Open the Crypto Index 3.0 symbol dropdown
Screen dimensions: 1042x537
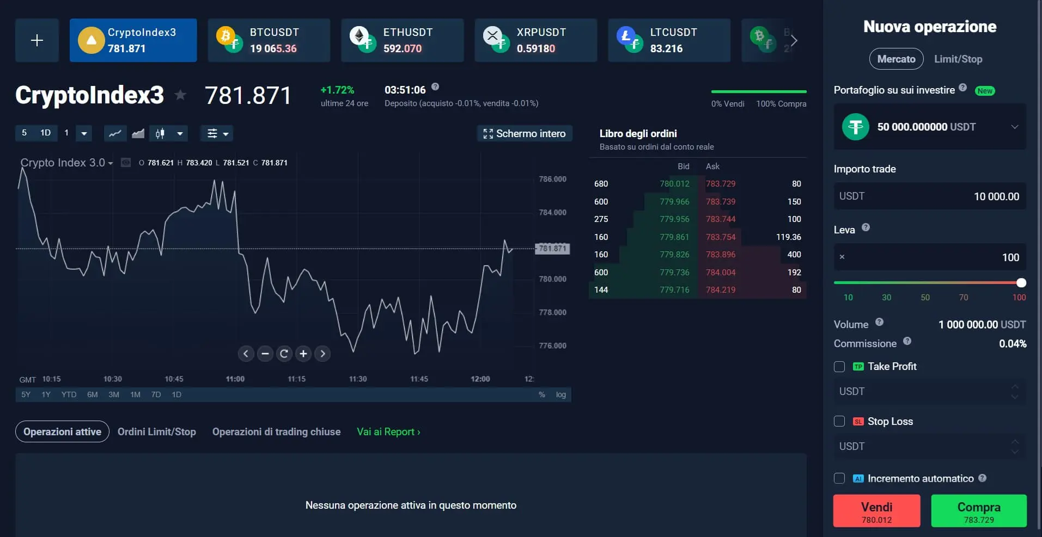pyautogui.click(x=111, y=163)
